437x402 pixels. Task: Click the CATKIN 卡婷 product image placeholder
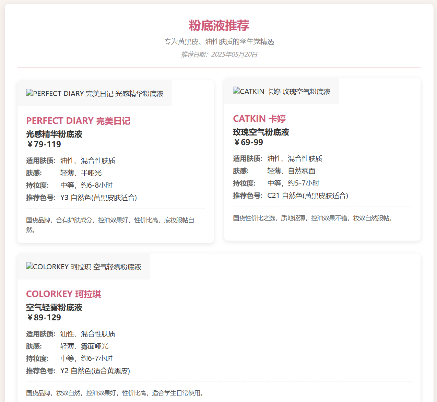click(282, 92)
